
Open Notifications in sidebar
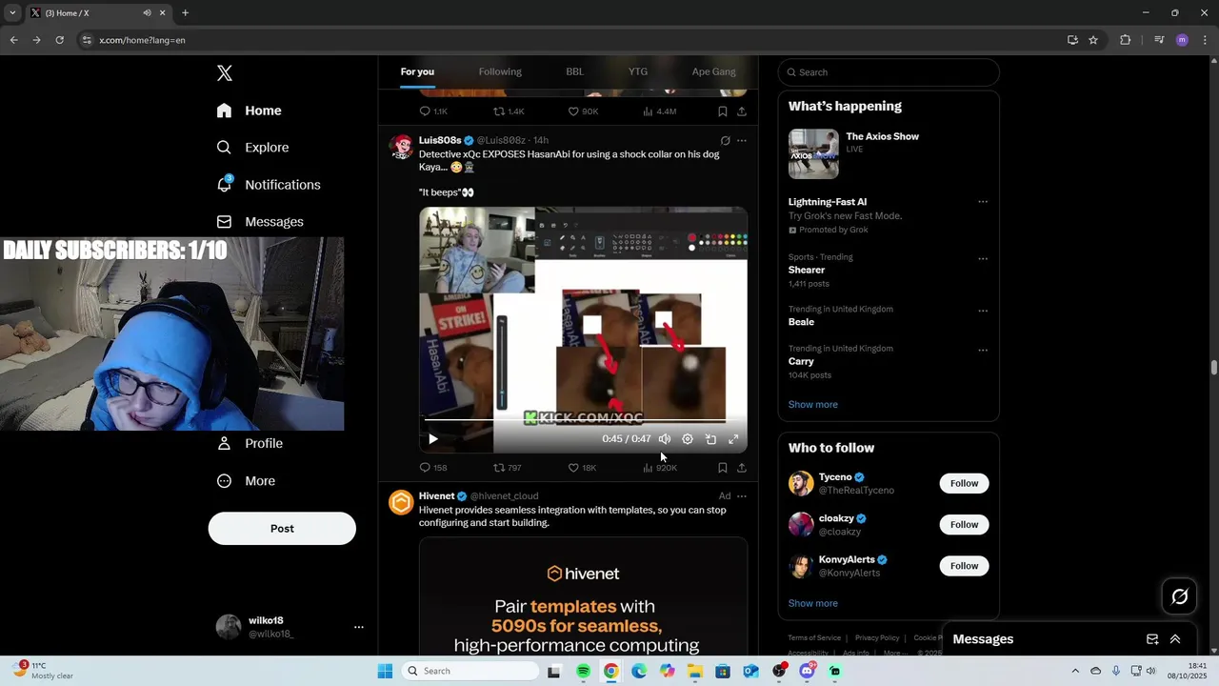269,185
